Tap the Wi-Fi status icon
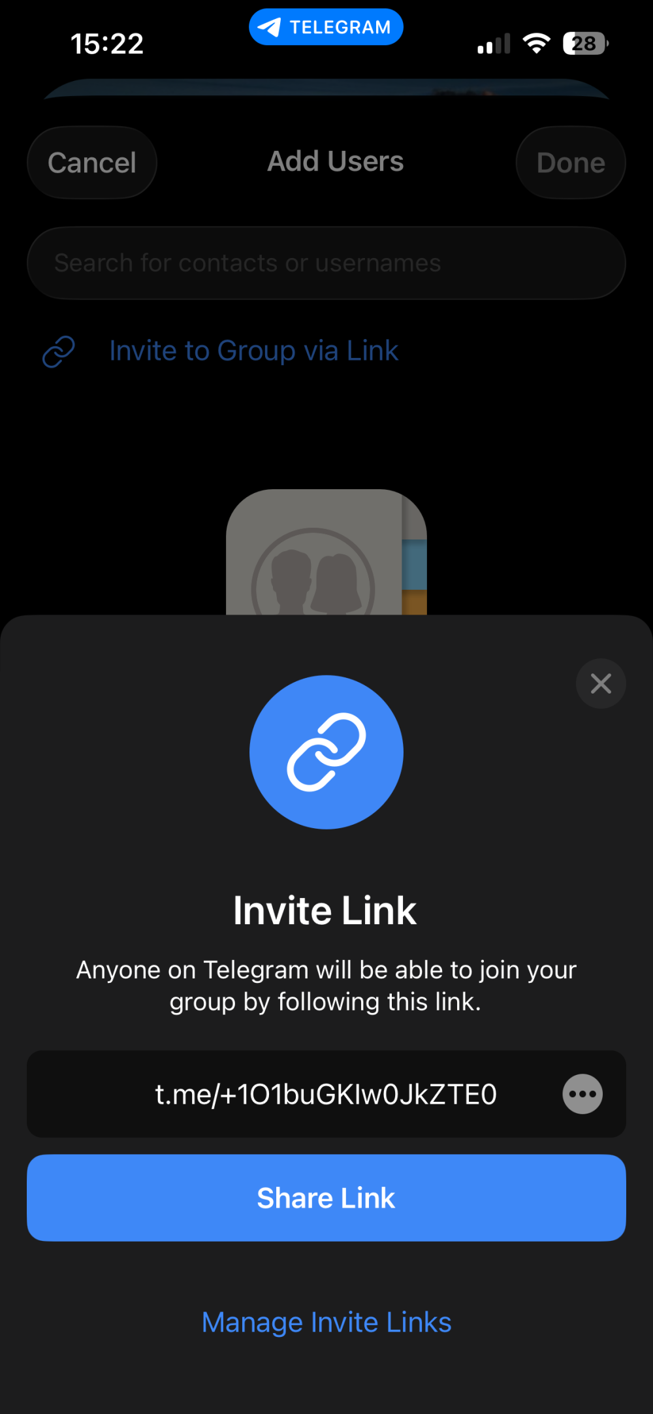 coord(536,44)
